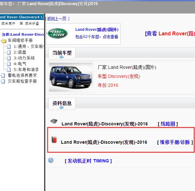This screenshot has height=191, width=195.
Task: Click page icon beside 交车前检查手册
Action: (3, 81)
